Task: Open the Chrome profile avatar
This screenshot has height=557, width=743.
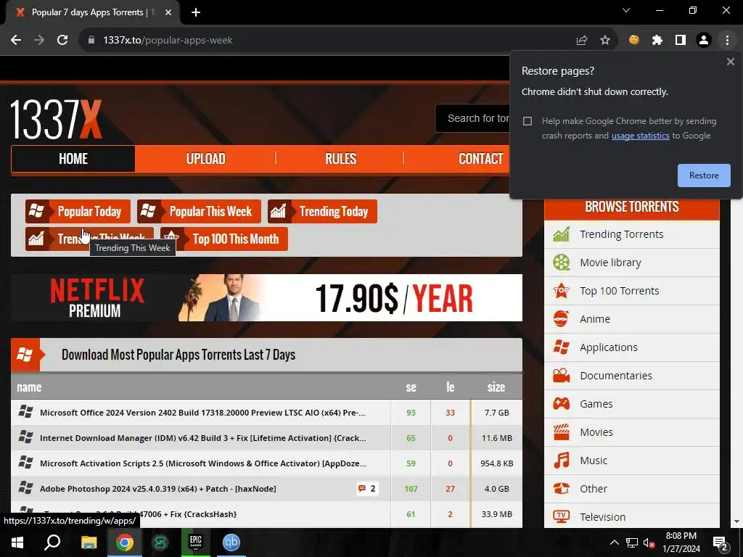Action: click(704, 41)
